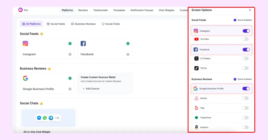Open Facebook card settings gear
The width and height of the screenshot is (268, 140).
pos(128,54)
